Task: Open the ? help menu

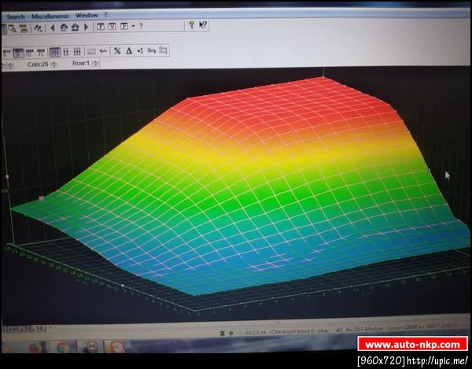Action: [105, 15]
